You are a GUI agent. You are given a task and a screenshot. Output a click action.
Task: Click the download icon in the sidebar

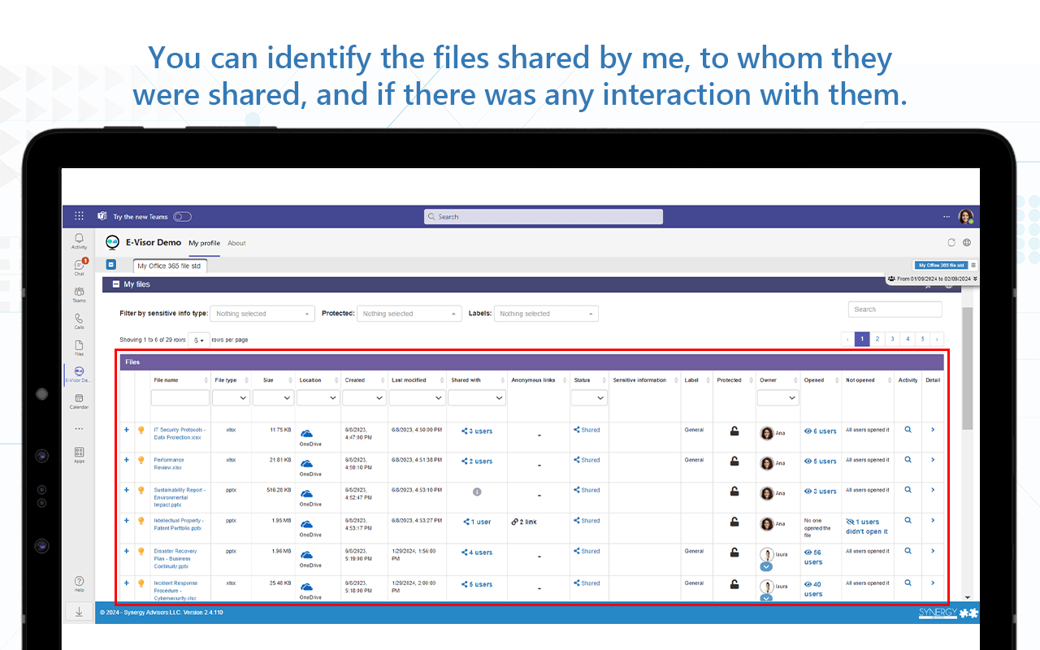click(x=79, y=612)
